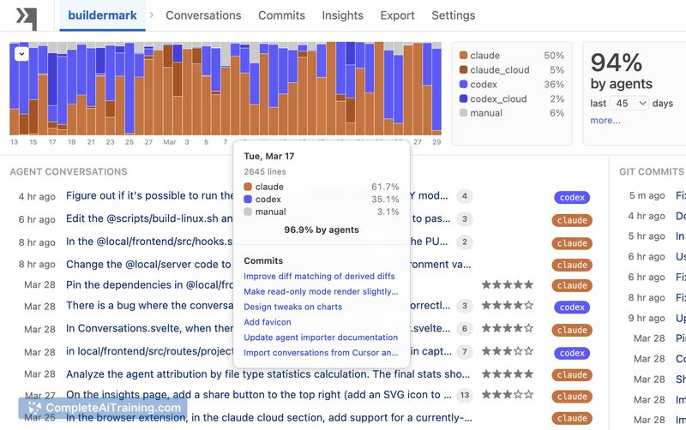Screen dimensions: 686x430
Task: Click message count badge 13
Action: pos(465,395)
